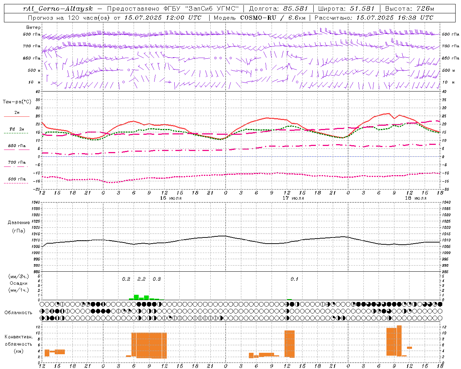Click the forecast start 15.07.2025 12:00 UTC

tap(163, 17)
